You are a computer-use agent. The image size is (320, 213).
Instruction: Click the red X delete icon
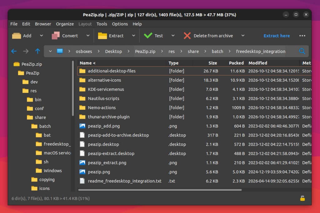(187, 36)
